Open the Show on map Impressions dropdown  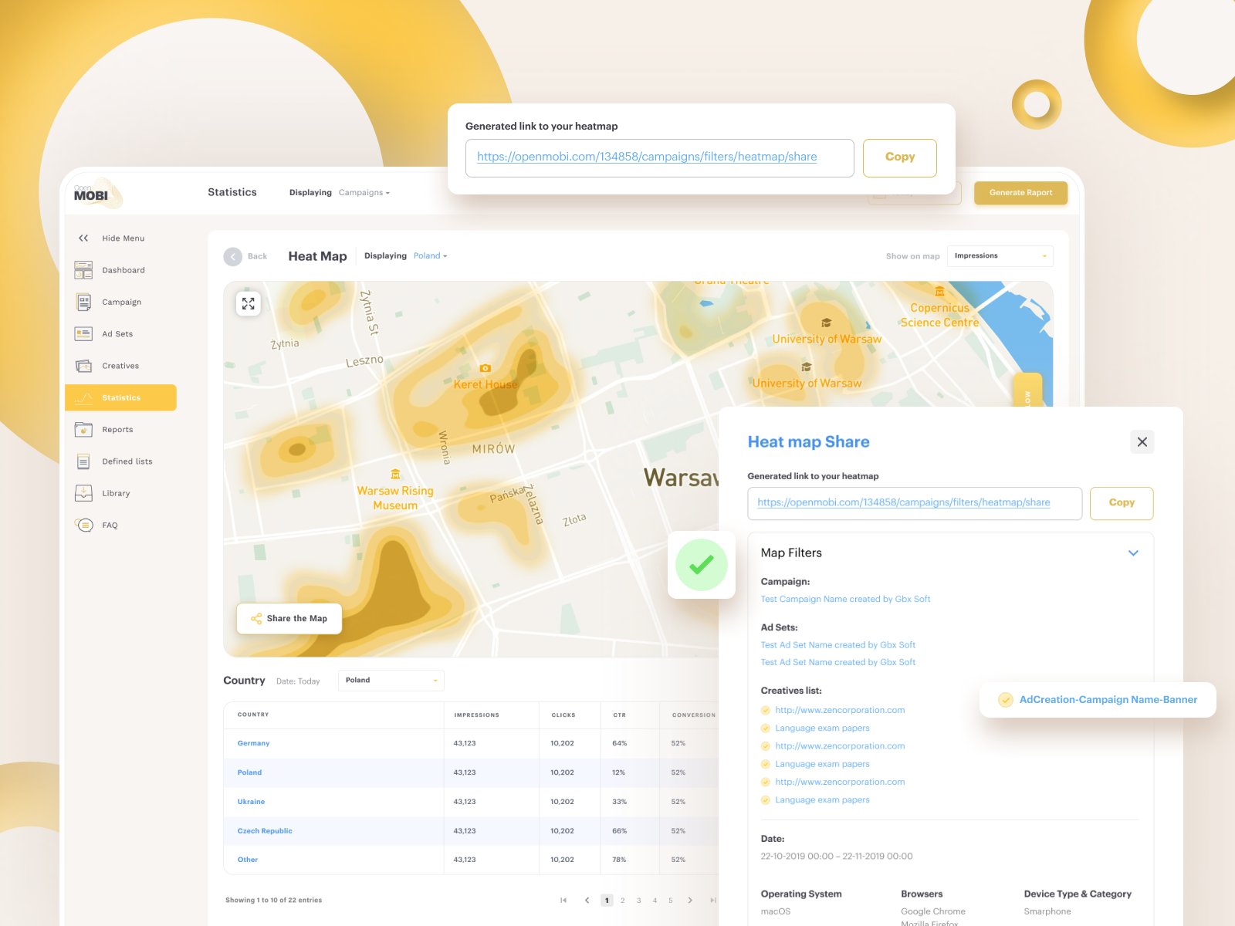click(x=1000, y=256)
